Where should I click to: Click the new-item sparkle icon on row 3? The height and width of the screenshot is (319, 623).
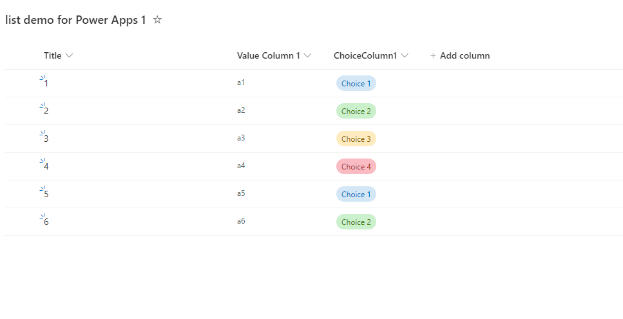[x=42, y=133]
